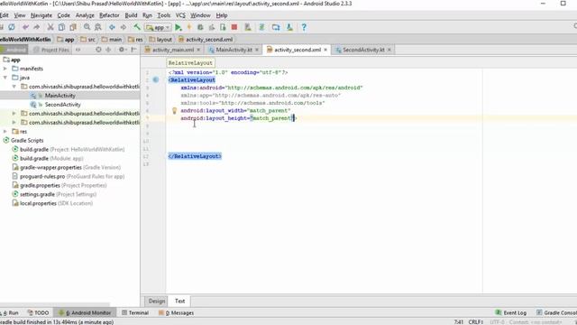Click the Paste icon in toolbar

tap(73, 27)
